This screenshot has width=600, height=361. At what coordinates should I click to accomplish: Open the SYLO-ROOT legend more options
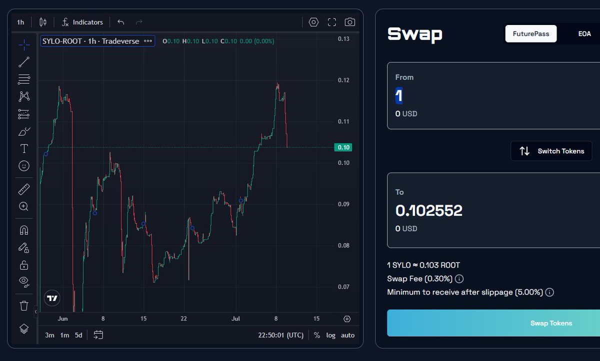coord(148,41)
